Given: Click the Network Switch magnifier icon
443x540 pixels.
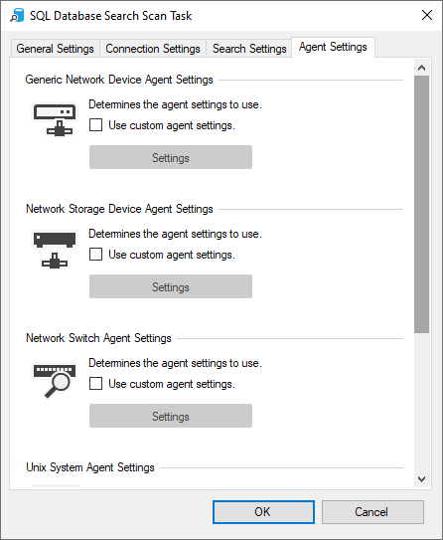Looking at the screenshot, I should pos(55,380).
